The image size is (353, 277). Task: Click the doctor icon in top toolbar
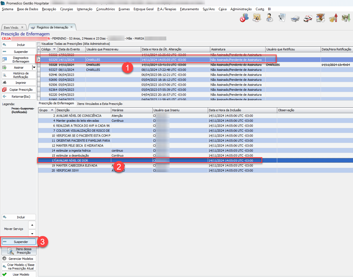269,18
